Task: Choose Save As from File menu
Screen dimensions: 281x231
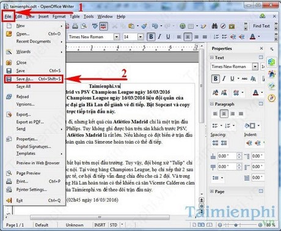Action: click(34, 79)
